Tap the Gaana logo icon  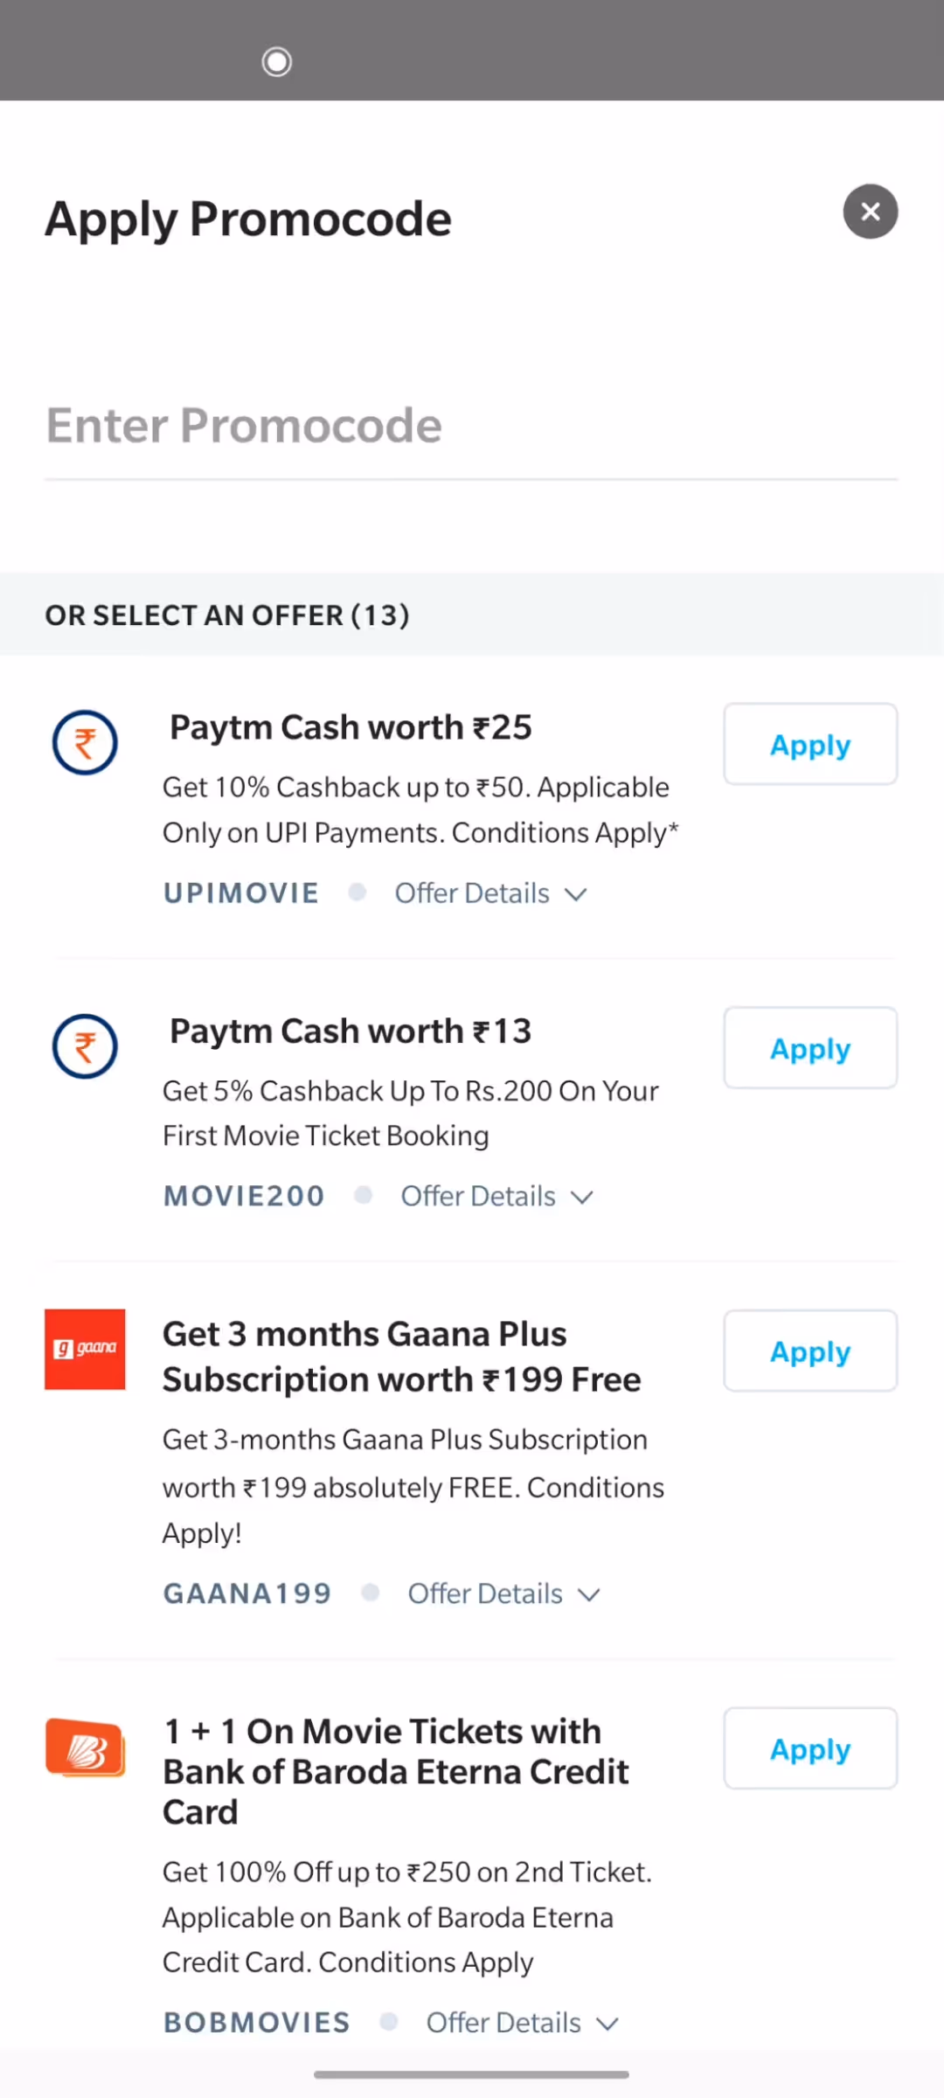[x=85, y=1349]
